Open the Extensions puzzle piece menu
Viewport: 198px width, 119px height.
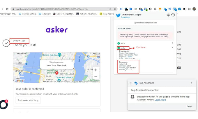[184, 9]
